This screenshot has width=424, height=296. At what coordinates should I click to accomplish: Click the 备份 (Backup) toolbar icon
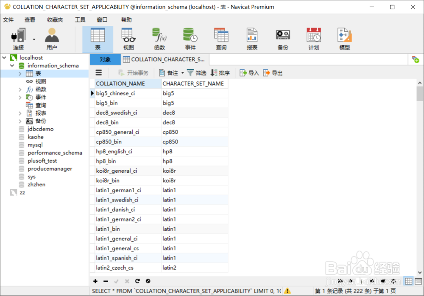pos(283,38)
